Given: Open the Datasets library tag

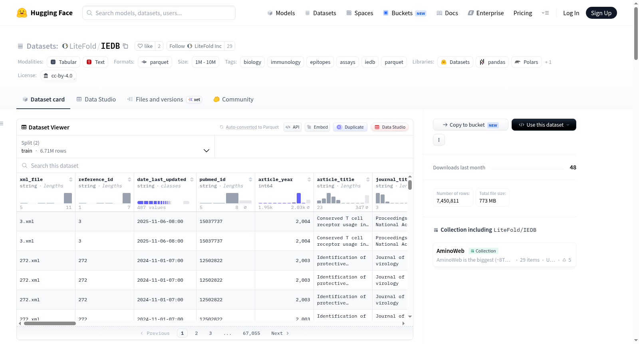Looking at the screenshot, I should [x=455, y=62].
